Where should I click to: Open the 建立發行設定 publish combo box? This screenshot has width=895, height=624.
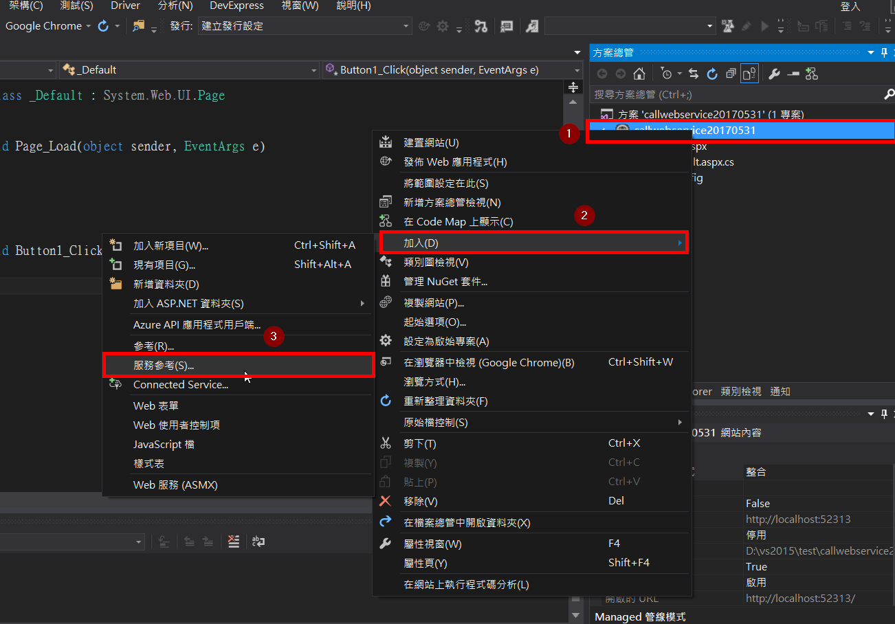click(305, 26)
